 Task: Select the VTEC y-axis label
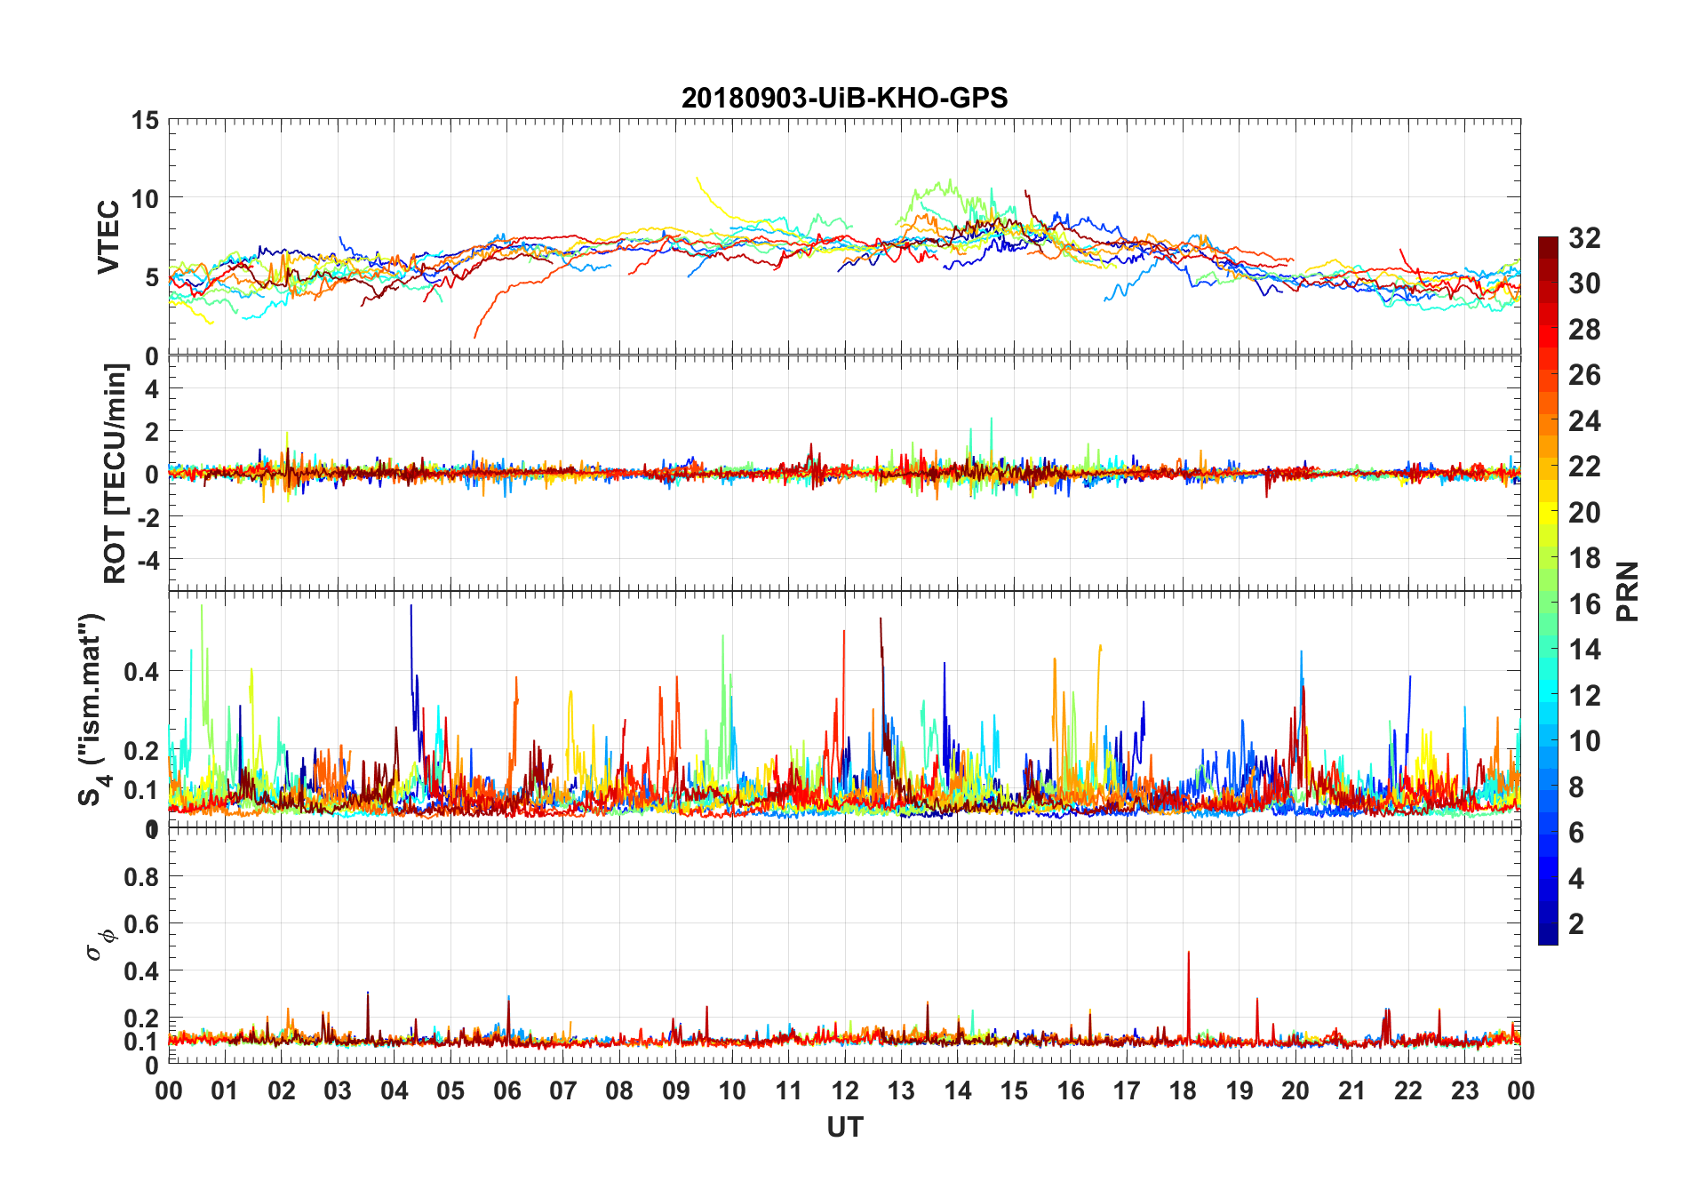coord(108,237)
